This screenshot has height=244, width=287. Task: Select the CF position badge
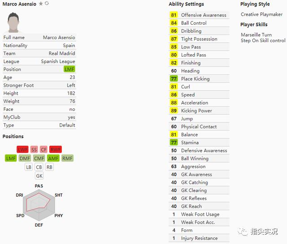pyautogui.click(x=43, y=149)
